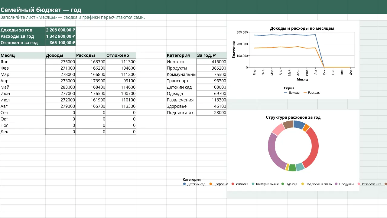Click the 'Детский сад' category cell
This screenshot has width=387, height=218.
181,87
